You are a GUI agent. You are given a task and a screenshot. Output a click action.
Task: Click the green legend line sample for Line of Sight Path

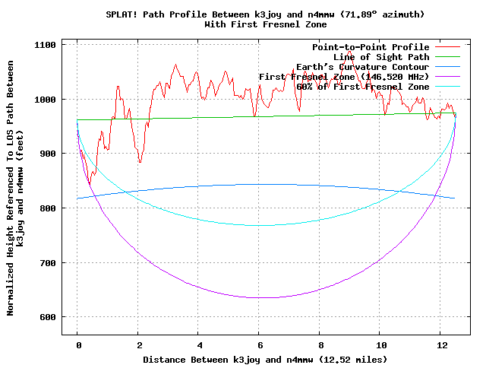click(x=447, y=57)
